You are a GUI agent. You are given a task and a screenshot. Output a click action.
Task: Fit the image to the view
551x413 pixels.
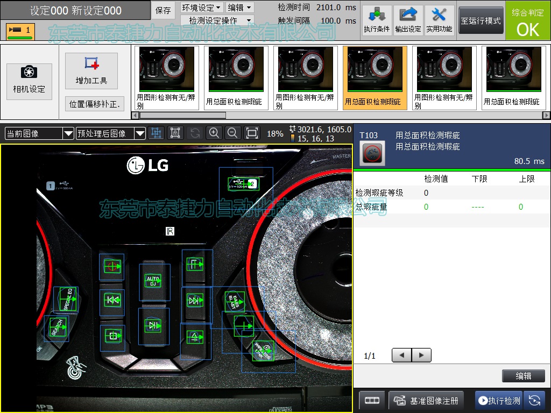click(x=252, y=133)
